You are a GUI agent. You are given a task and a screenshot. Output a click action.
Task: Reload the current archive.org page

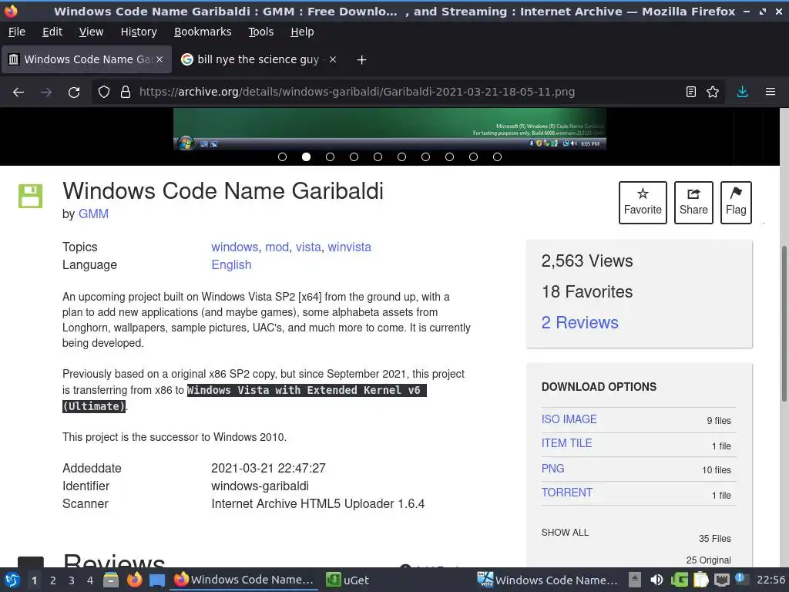(74, 92)
